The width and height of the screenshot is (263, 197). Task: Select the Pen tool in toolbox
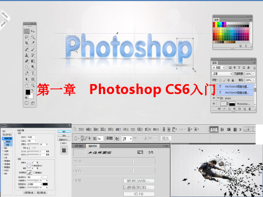[27, 73]
